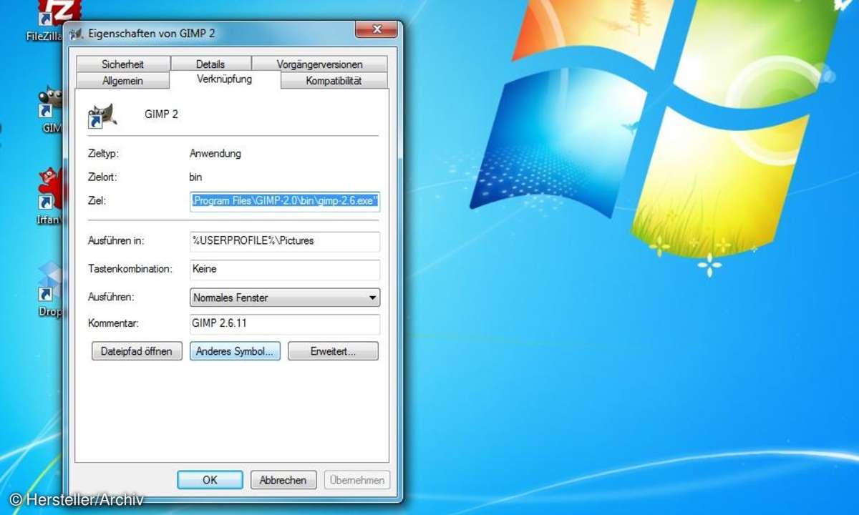Confirm with the OK button
This screenshot has height=515, width=859.
point(210,480)
